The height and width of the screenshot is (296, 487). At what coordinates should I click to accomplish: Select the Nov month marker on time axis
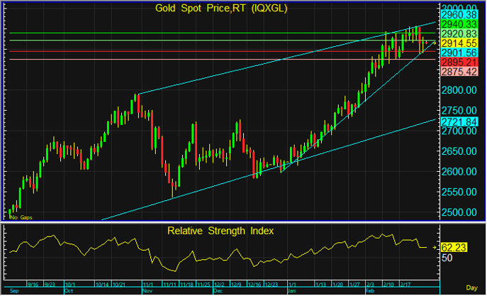click(x=147, y=290)
